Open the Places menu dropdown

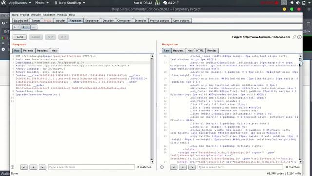[41, 3]
